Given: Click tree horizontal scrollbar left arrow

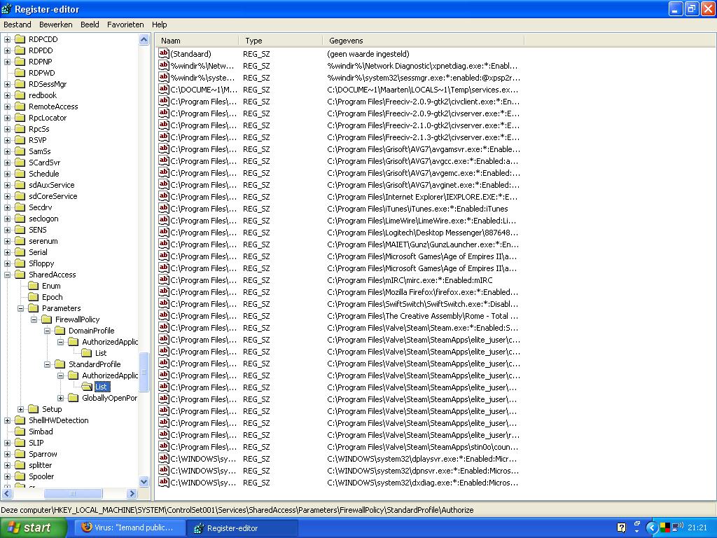Looking at the screenshot, I should 7,494.
